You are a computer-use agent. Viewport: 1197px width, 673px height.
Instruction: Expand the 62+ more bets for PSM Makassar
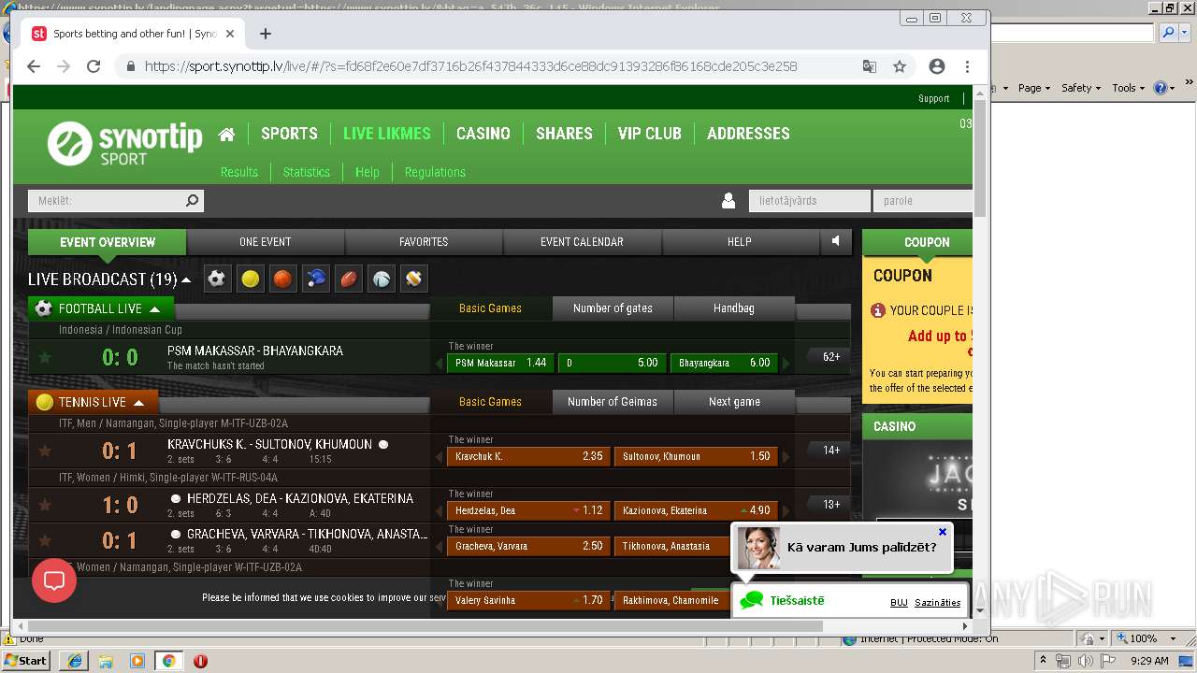point(831,357)
